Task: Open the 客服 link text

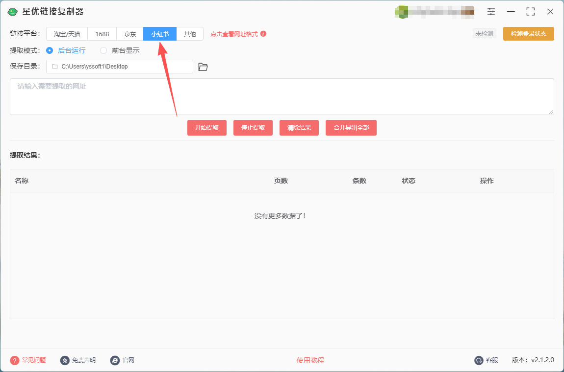Action: 492,360
